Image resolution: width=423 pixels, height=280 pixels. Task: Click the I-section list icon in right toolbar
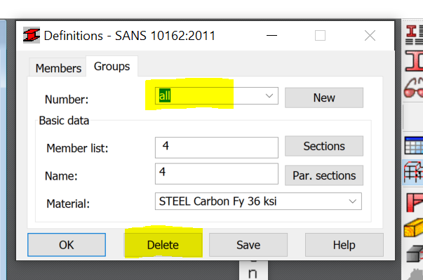[415, 35]
